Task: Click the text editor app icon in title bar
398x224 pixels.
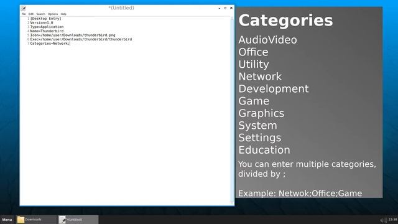Action: [23, 8]
